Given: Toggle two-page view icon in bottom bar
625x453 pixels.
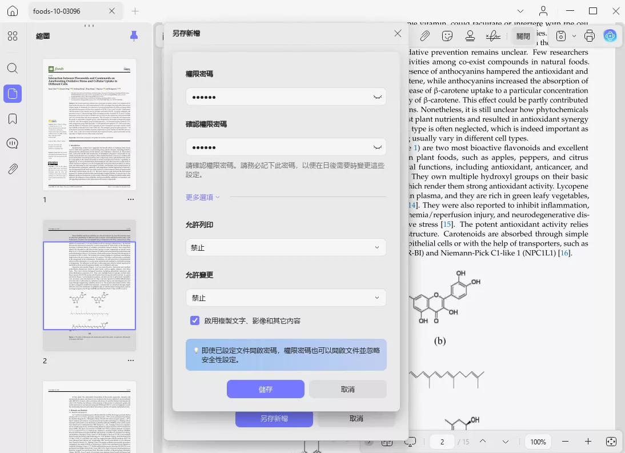Looking at the screenshot, I should coord(387,442).
